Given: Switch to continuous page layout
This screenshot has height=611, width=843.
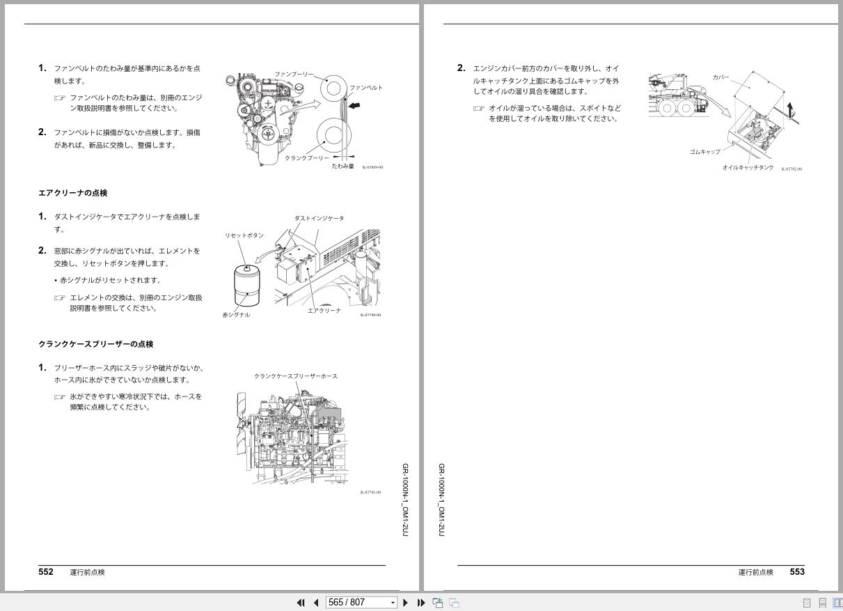Looking at the screenshot, I should [x=823, y=603].
